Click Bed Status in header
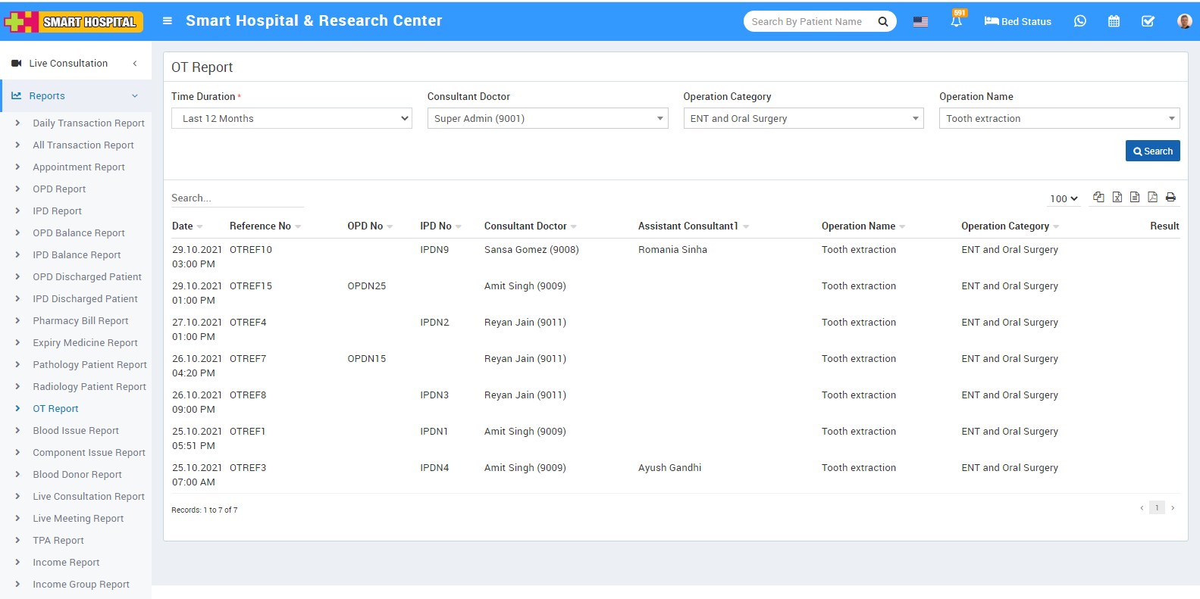 click(x=1017, y=21)
